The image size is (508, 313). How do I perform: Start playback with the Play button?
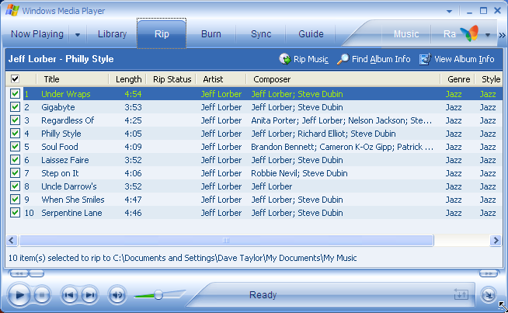click(x=19, y=295)
